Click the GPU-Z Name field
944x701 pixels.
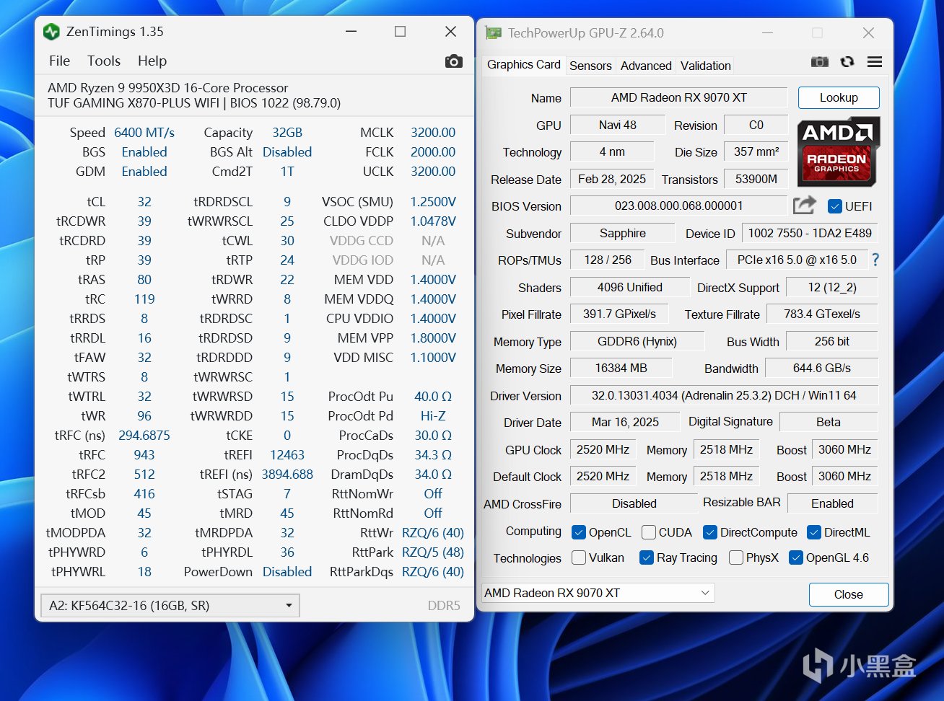click(679, 97)
